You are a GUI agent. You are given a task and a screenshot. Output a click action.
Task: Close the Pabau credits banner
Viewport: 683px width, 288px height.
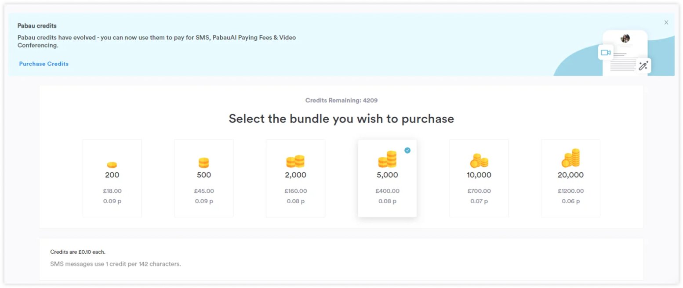click(x=666, y=22)
